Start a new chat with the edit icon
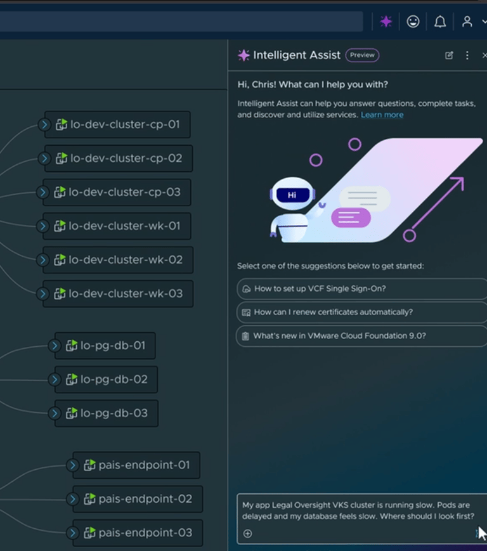487x551 pixels. click(x=449, y=55)
